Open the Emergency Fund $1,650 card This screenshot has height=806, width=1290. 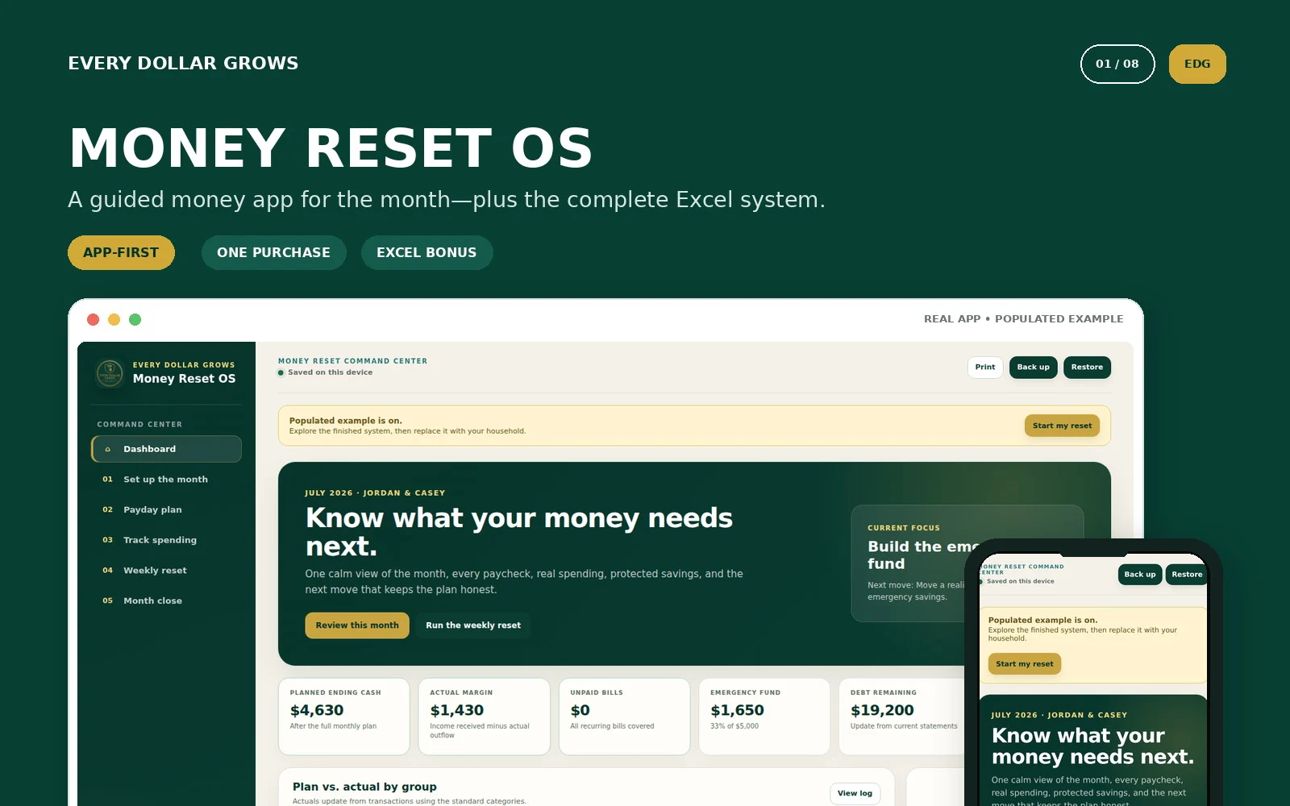(x=764, y=717)
